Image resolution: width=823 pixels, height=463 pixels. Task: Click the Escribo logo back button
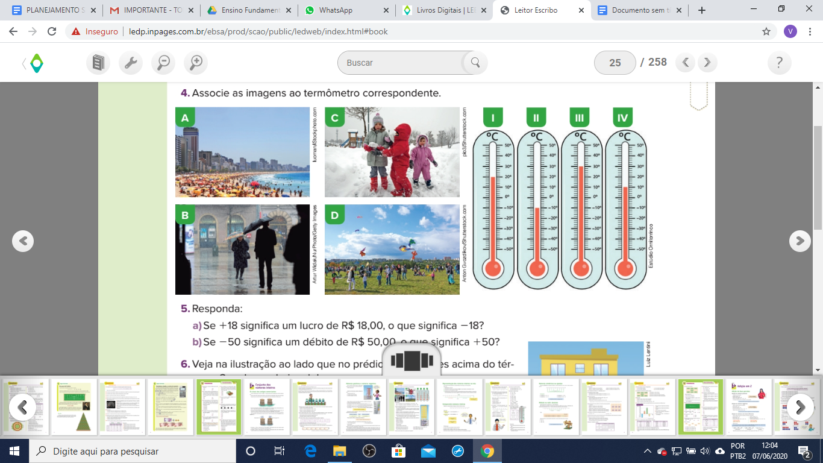tap(33, 63)
